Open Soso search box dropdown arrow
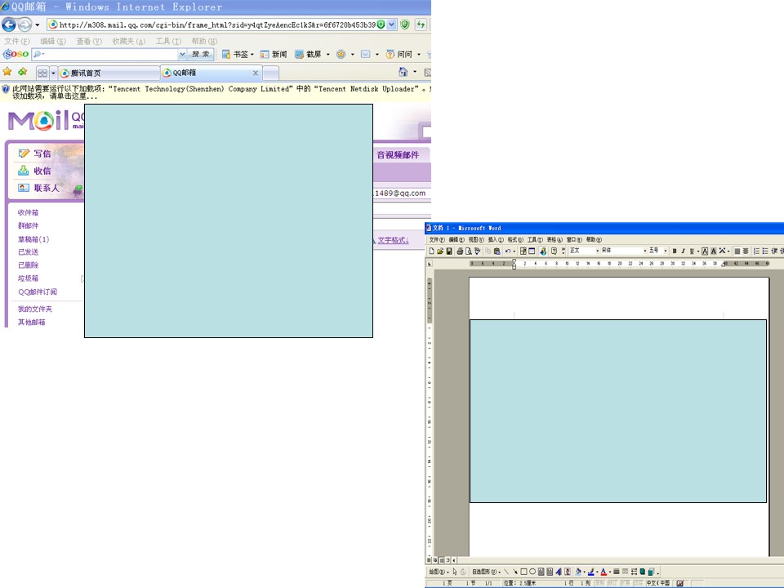The width and height of the screenshot is (784, 588). point(182,54)
